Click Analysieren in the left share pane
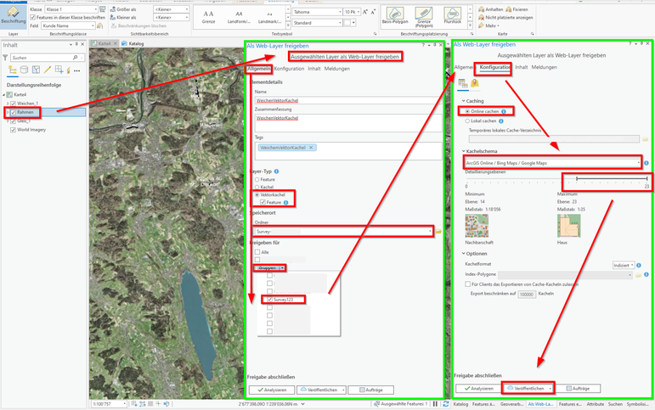 click(x=272, y=390)
